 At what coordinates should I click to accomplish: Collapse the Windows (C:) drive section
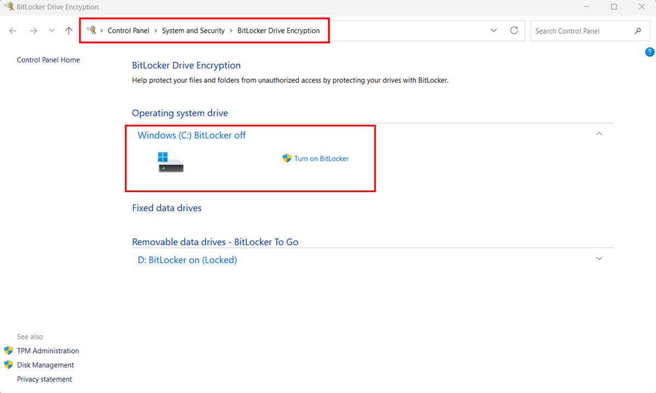[599, 134]
